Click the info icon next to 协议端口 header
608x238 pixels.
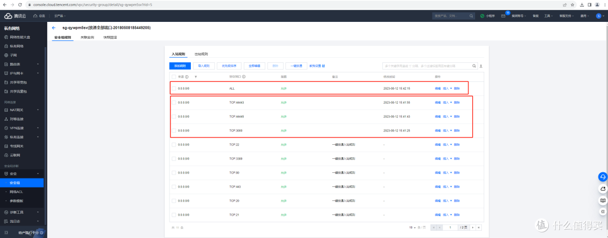click(x=244, y=77)
